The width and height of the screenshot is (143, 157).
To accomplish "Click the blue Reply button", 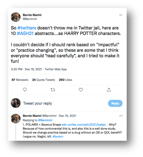I will [115, 103].
